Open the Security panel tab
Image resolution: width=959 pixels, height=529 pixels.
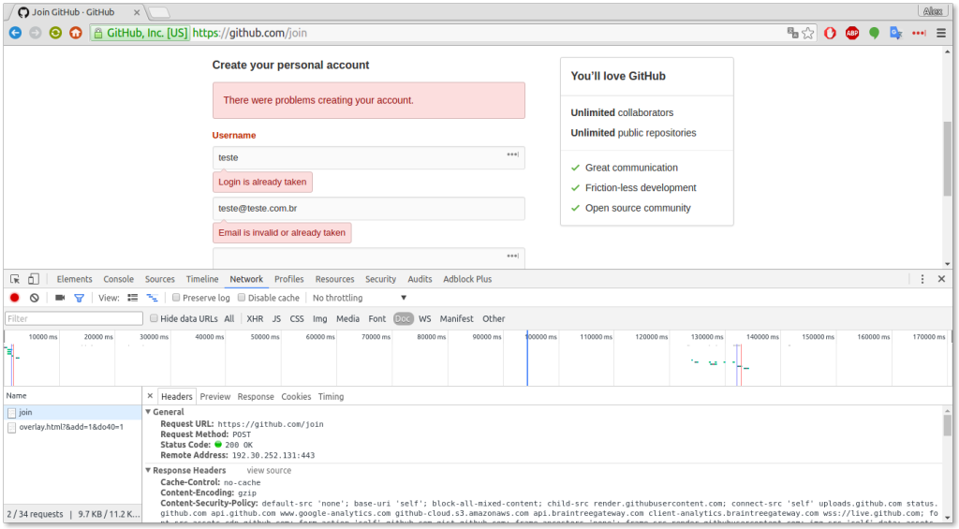click(380, 279)
